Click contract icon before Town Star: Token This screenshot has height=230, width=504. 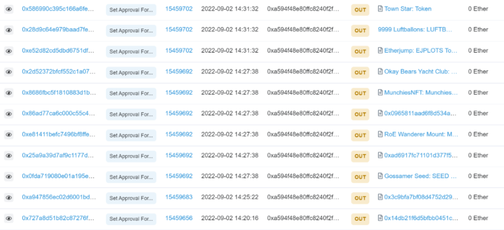point(380,9)
